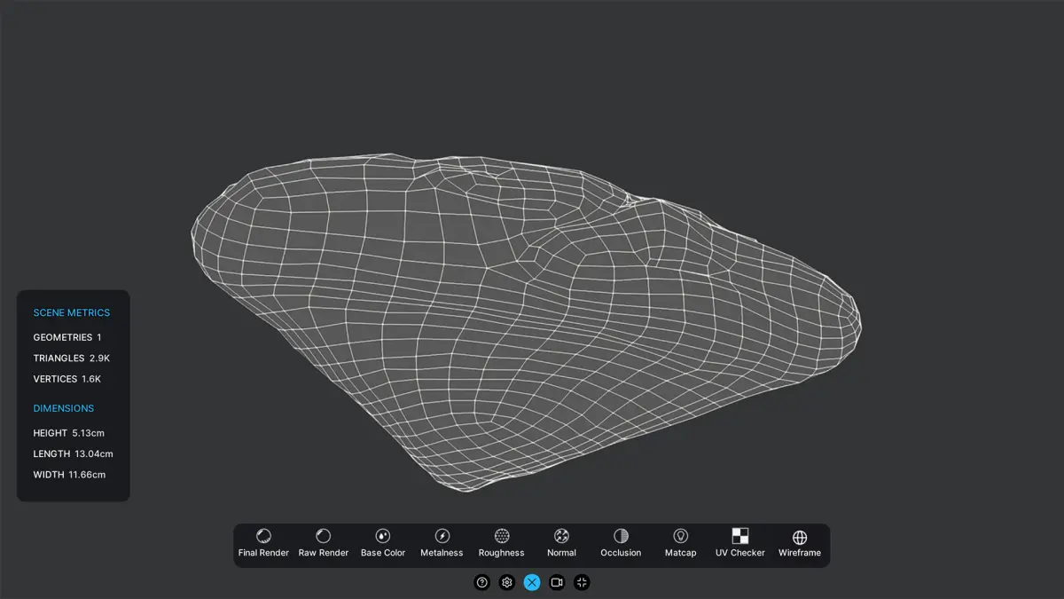Click the TRIANGLES 2.9K metric
Viewport: 1064px width, 599px height.
72,359
